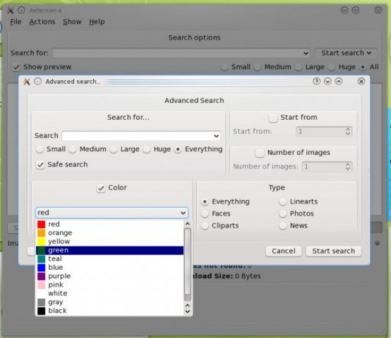Image resolution: width=391 pixels, height=338 pixels.
Task: Pick teal in the color dropdown list
Action: [55, 259]
